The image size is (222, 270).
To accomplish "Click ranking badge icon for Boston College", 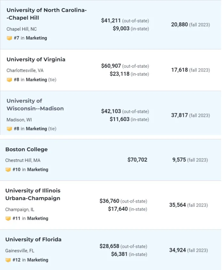I will [8, 170].
